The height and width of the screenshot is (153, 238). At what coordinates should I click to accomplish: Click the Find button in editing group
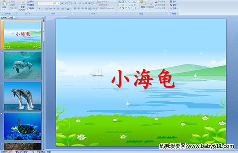(x=173, y=1)
